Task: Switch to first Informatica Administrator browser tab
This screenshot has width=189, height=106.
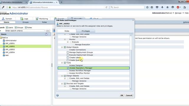Action: tap(12, 2)
